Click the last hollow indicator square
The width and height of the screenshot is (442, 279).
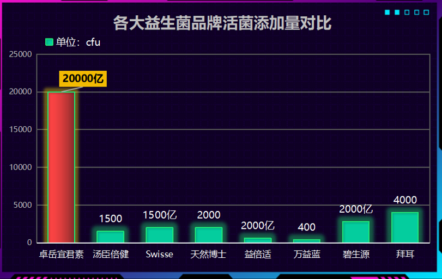coord(427,13)
